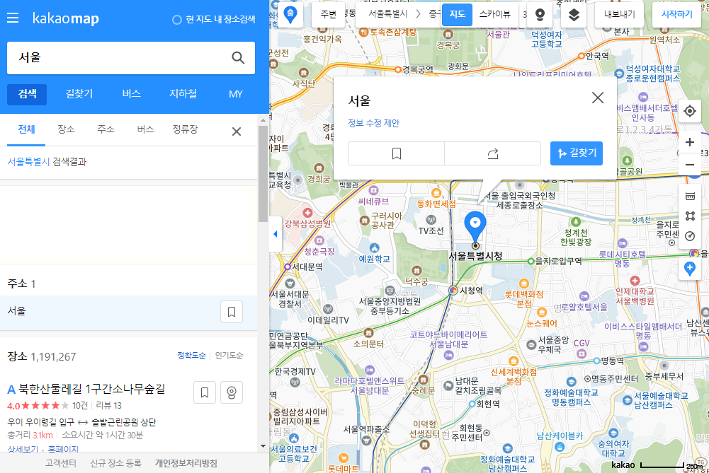This screenshot has height=473, width=709.
Task: Go to the MY tab
Action: [x=236, y=94]
